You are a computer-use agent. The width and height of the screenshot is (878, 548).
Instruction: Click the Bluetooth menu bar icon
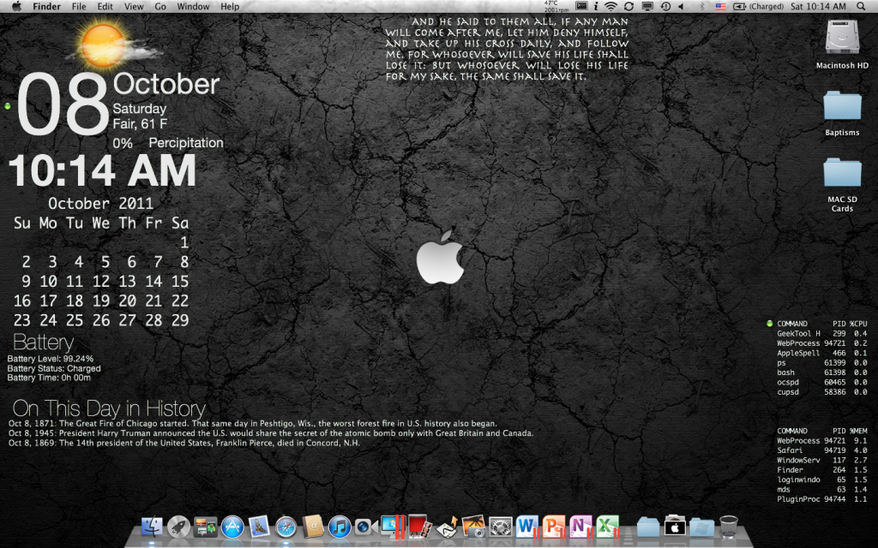[702, 6]
